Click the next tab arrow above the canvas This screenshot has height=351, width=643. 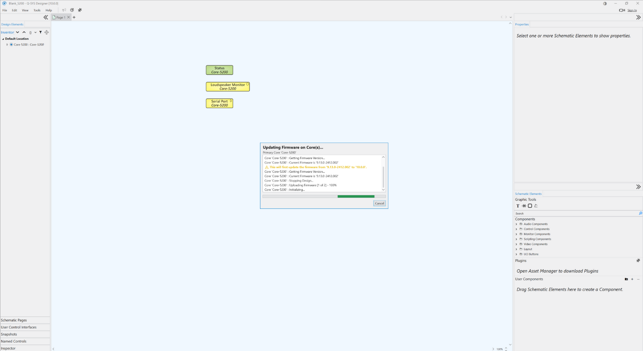506,17
